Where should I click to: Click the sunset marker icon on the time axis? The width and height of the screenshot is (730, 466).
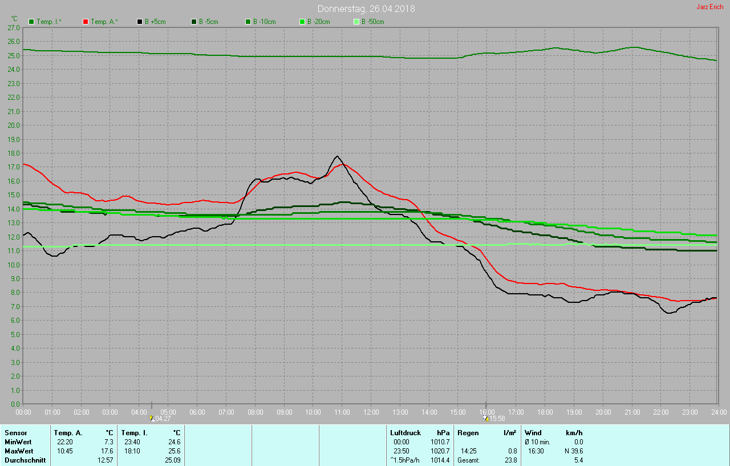click(485, 418)
